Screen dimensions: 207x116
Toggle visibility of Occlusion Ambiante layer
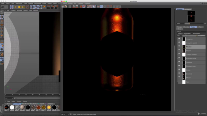(x=179, y=54)
